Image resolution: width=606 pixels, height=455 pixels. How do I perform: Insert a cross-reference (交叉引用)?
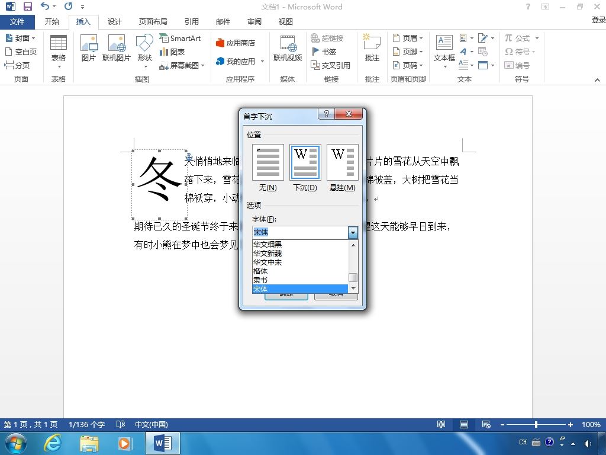click(x=330, y=65)
